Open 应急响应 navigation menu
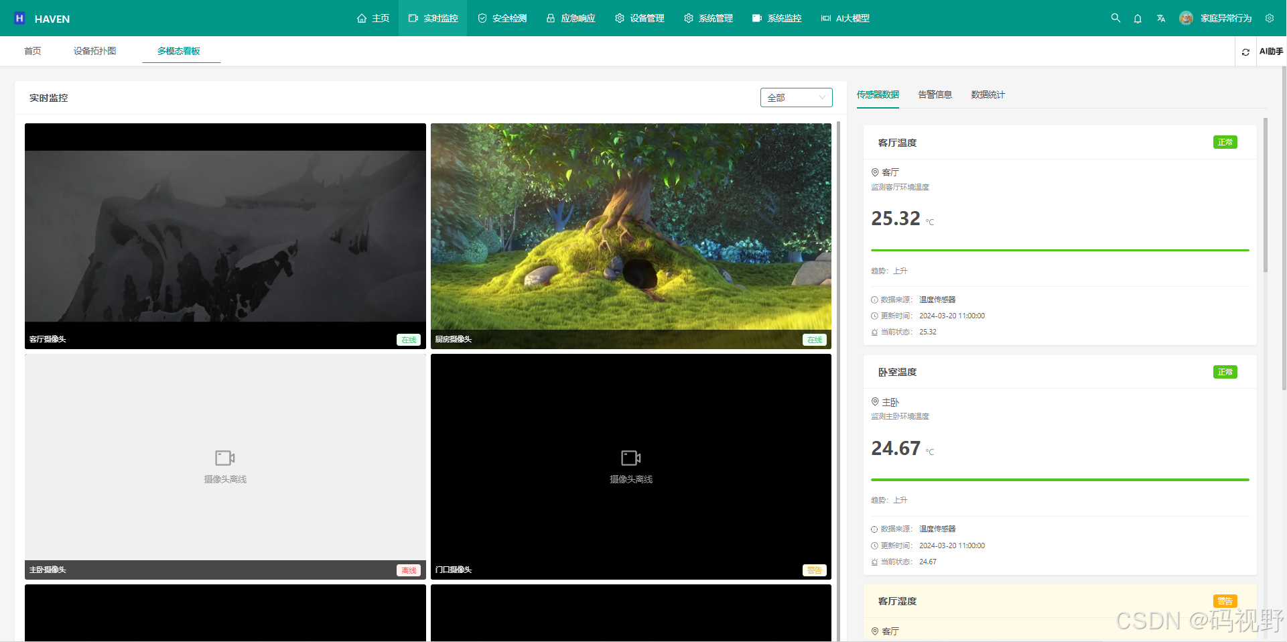Image resolution: width=1287 pixels, height=642 pixels. click(571, 18)
